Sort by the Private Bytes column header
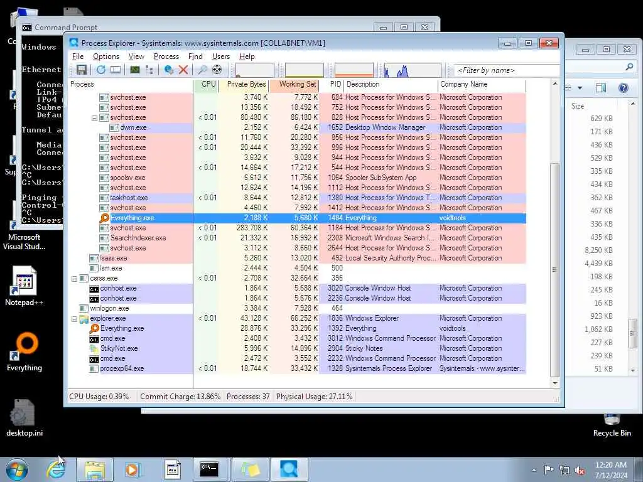Viewport: 643px width, 482px height. (x=244, y=84)
